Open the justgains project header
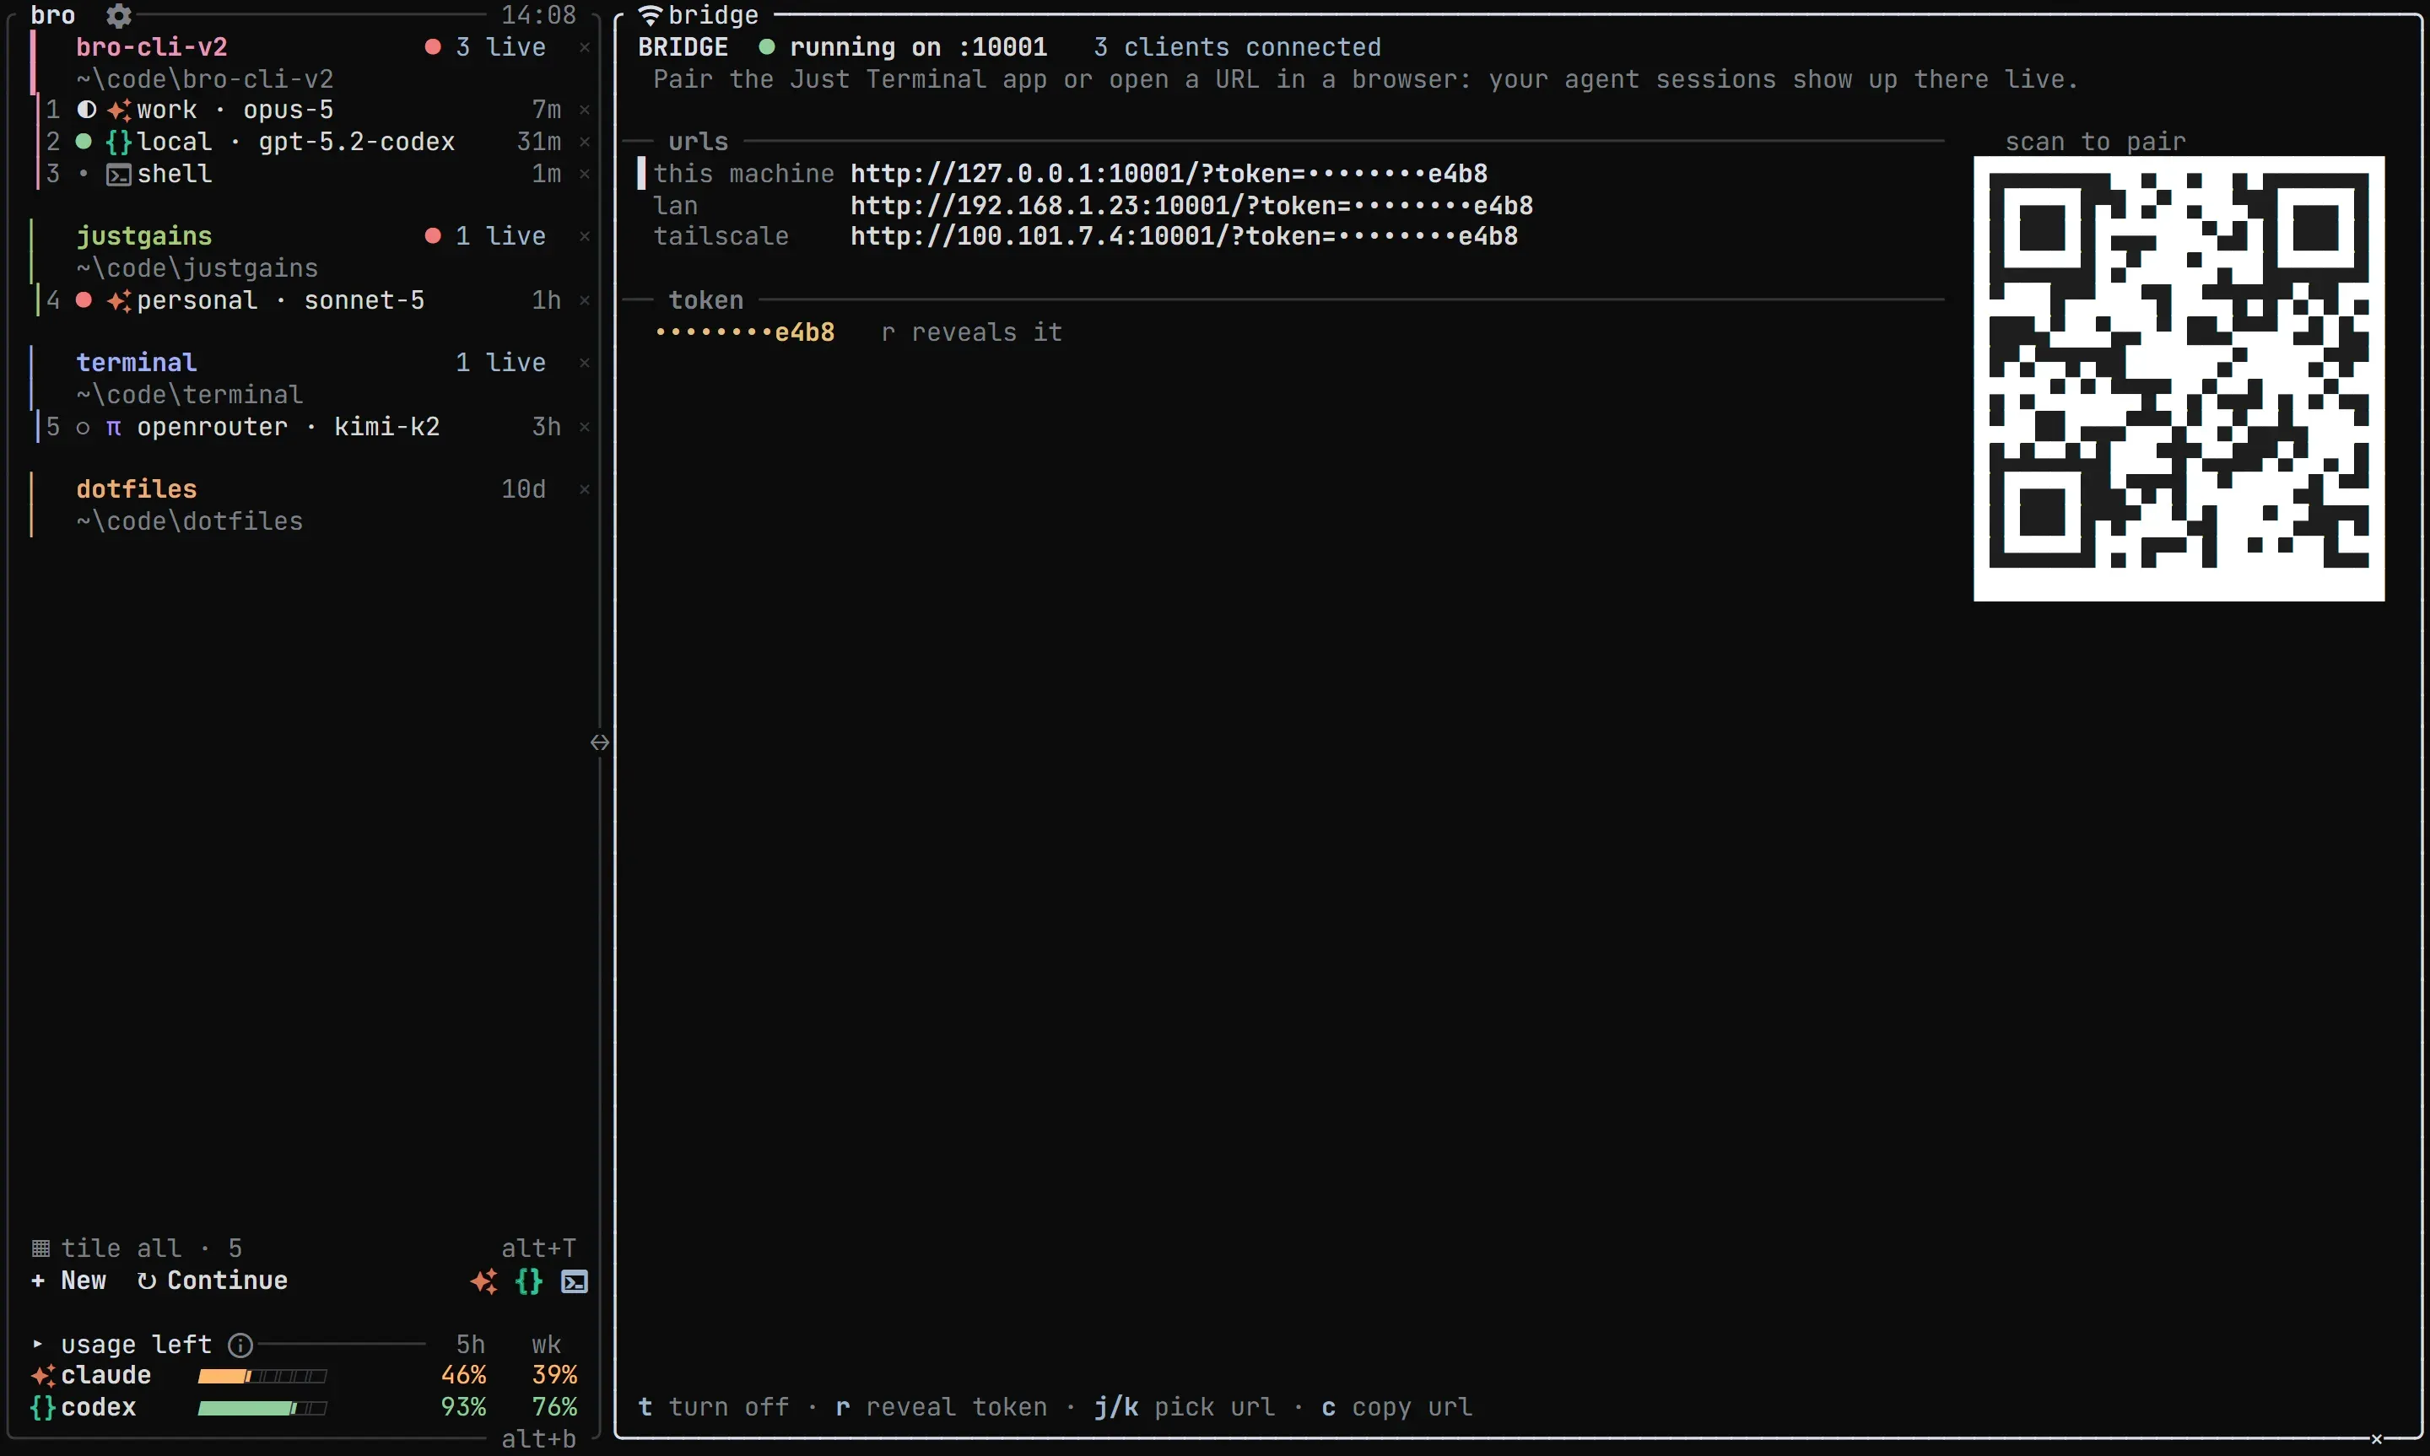2430x1456 pixels. 144,236
